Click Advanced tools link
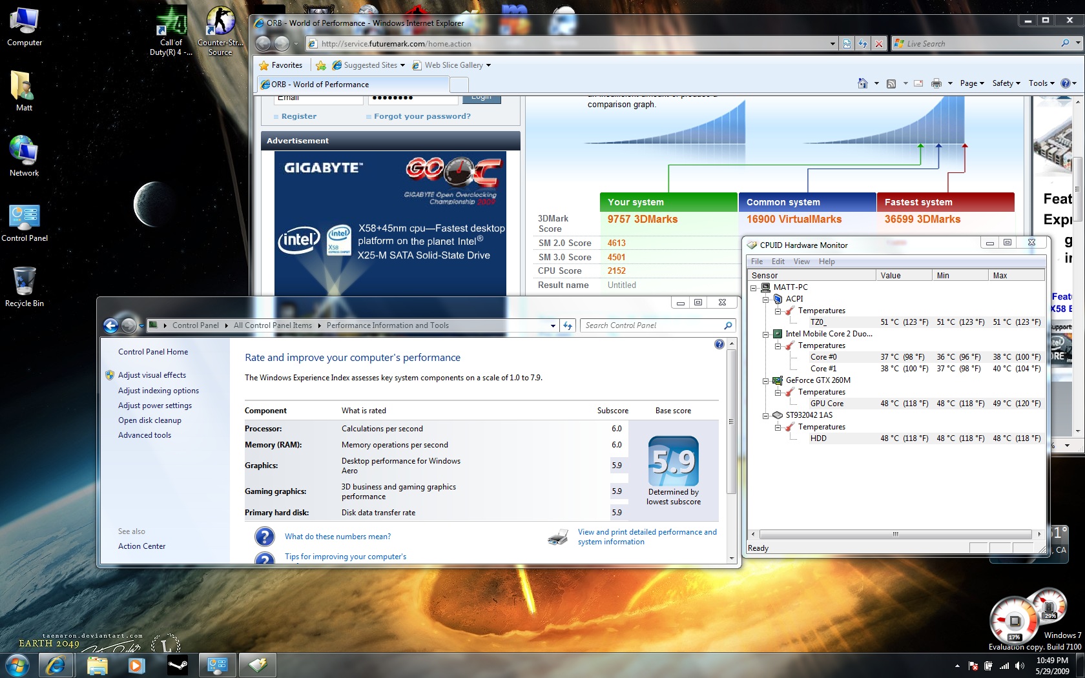 tap(145, 435)
